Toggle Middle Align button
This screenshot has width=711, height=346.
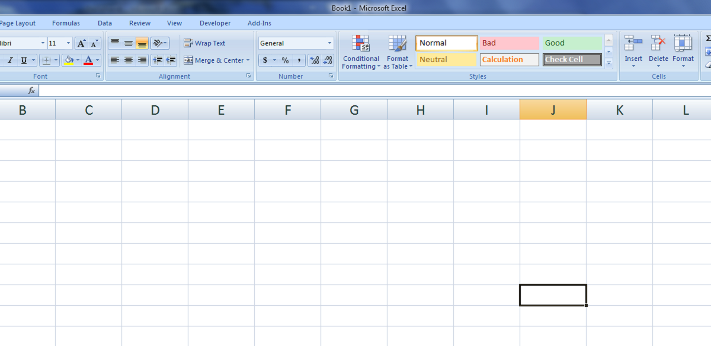(x=129, y=43)
